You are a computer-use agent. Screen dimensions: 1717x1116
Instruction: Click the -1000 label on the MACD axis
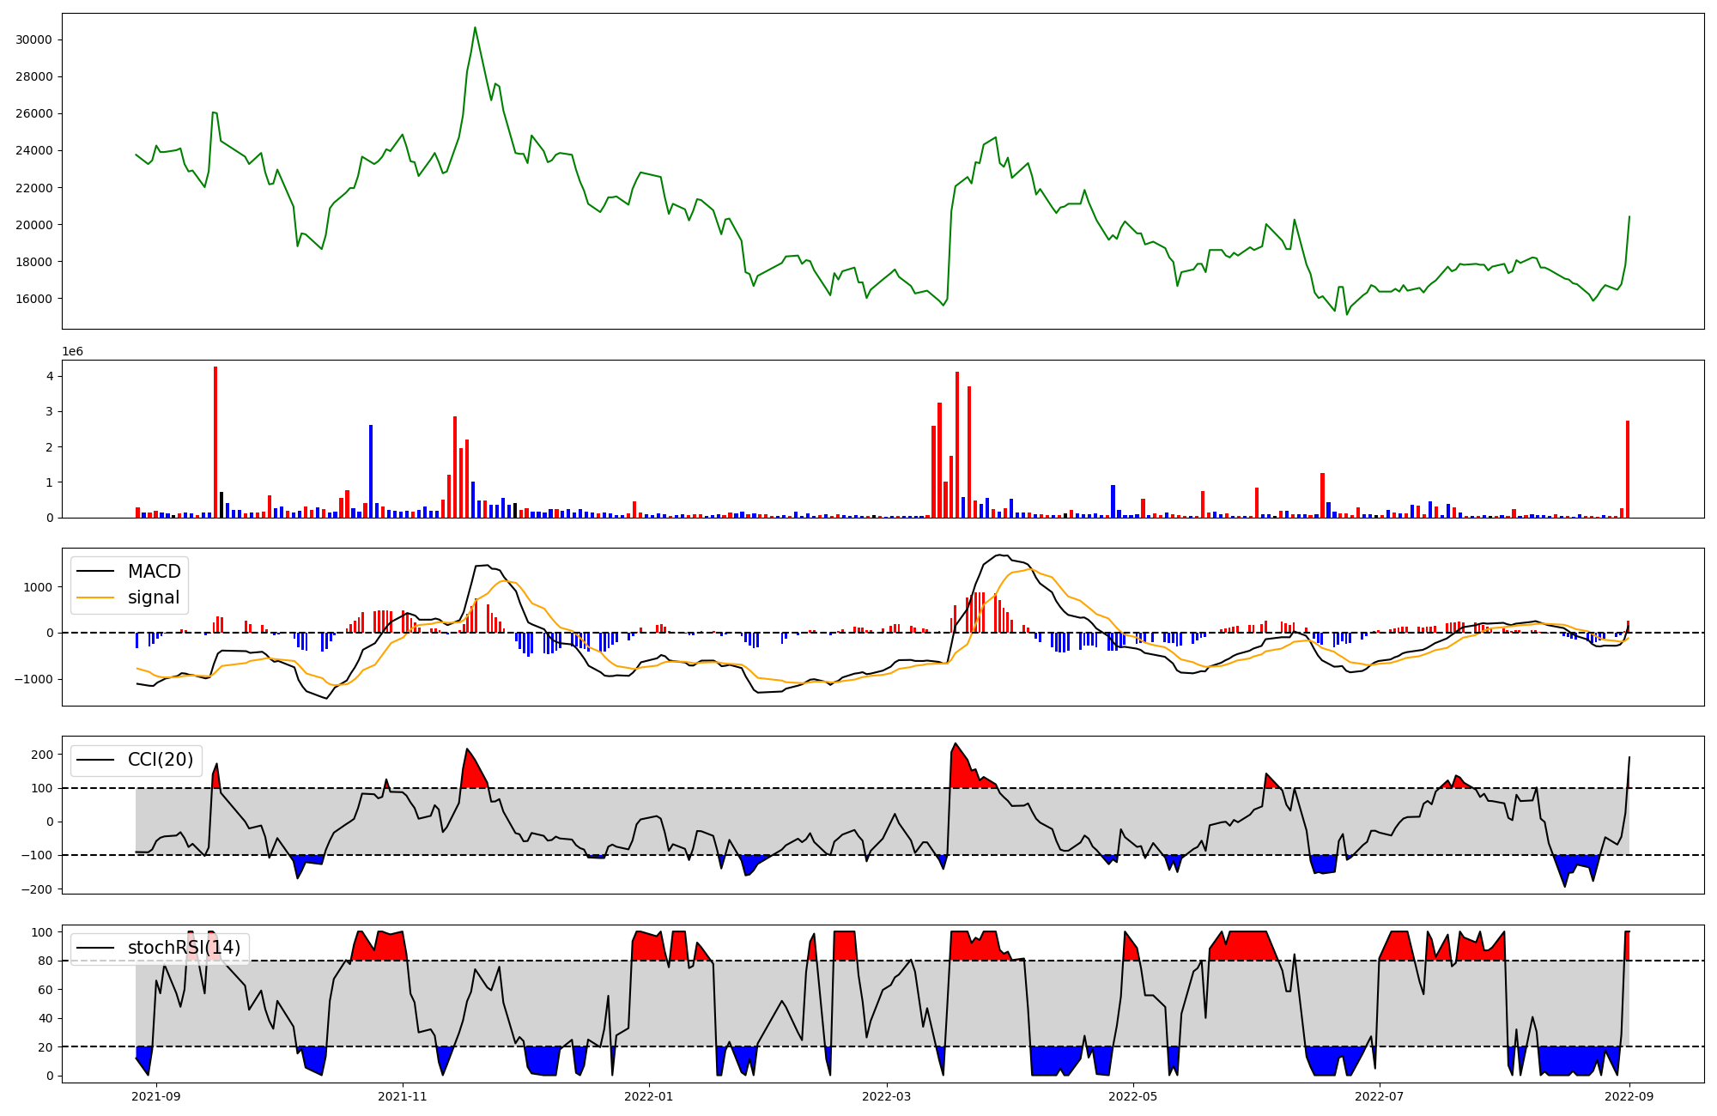[x=35, y=679]
